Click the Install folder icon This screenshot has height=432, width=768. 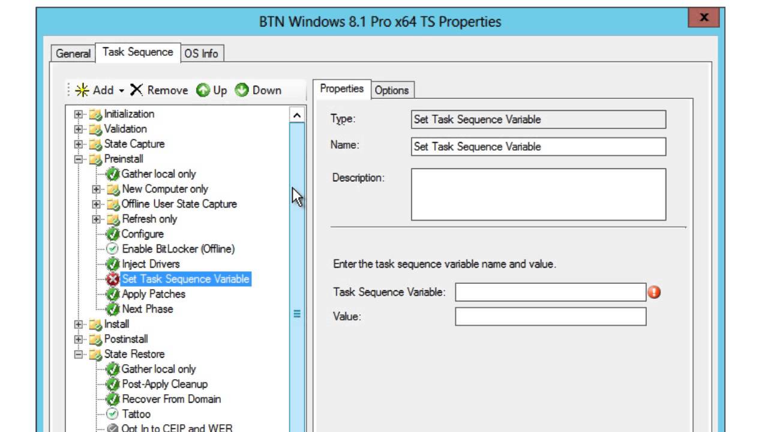click(96, 324)
